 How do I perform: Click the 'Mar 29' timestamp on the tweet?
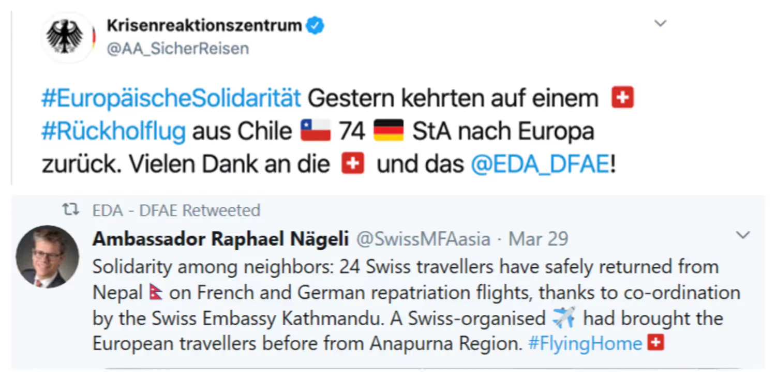pos(538,239)
